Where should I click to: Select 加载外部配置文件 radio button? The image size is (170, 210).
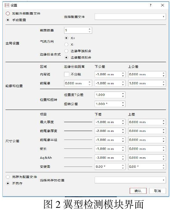coord(8,13)
